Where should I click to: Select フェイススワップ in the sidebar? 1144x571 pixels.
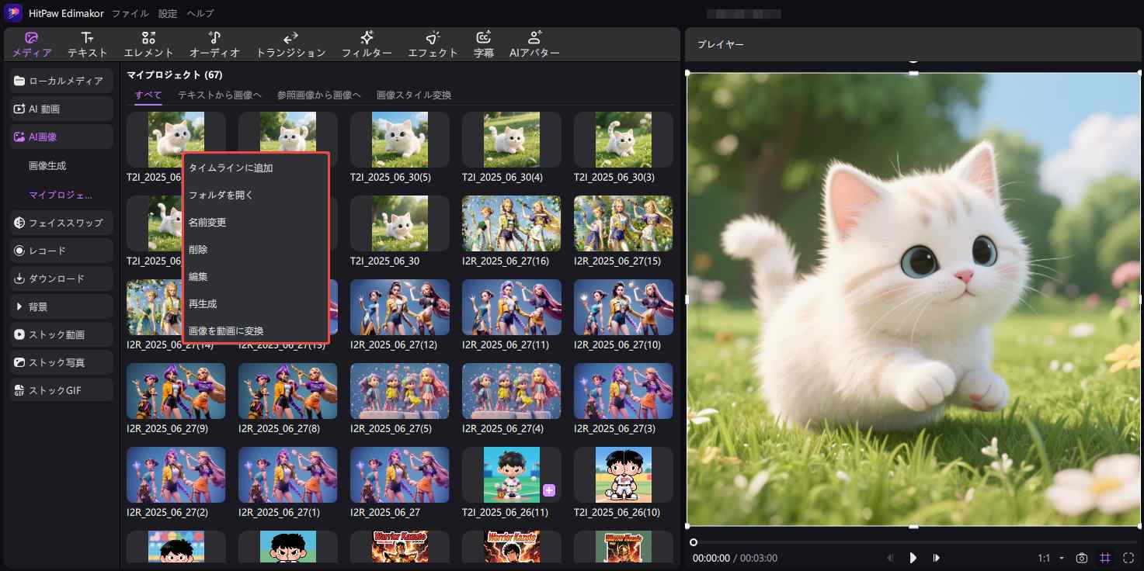tap(62, 223)
